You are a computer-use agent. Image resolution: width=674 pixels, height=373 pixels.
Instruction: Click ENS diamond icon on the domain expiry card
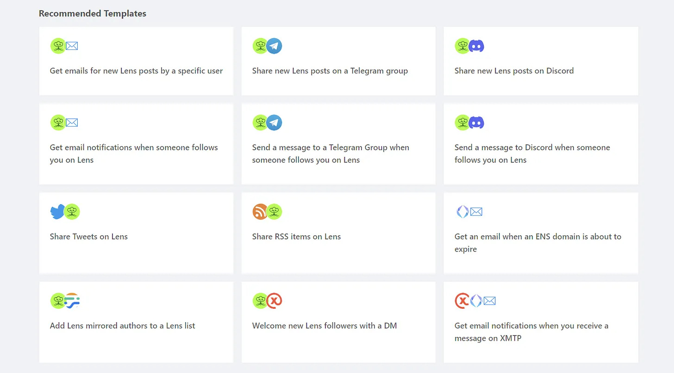462,212
